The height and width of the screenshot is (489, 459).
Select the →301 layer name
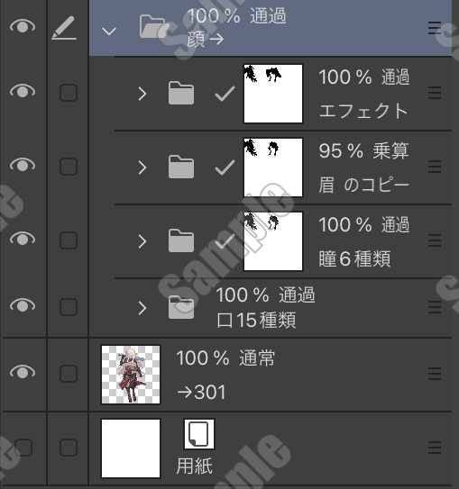click(201, 392)
